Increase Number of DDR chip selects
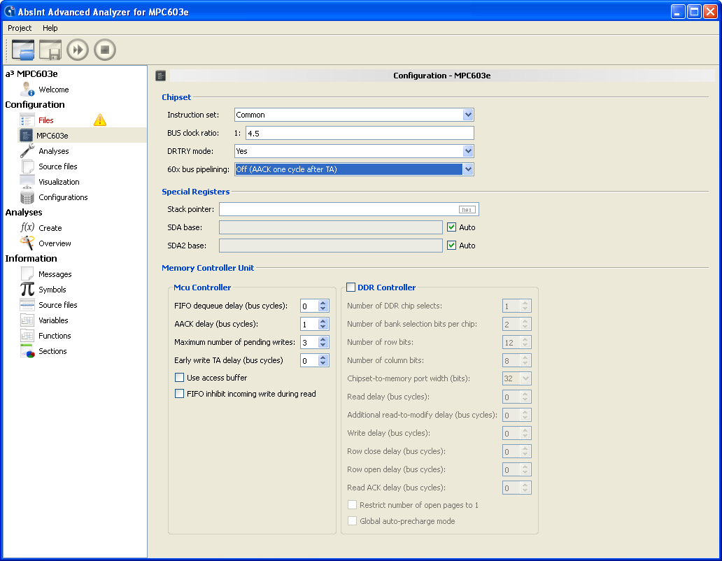The height and width of the screenshot is (561, 722). point(525,303)
